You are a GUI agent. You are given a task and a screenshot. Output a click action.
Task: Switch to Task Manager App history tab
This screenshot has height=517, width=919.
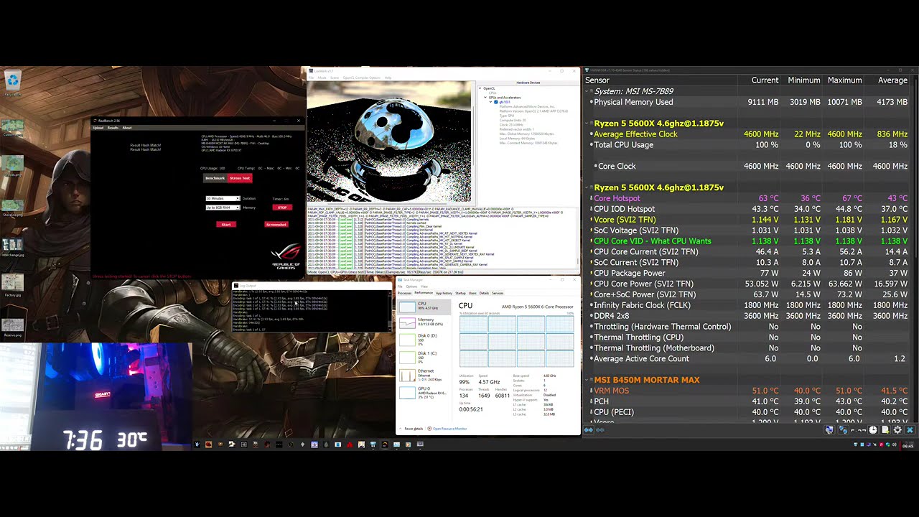pos(444,293)
